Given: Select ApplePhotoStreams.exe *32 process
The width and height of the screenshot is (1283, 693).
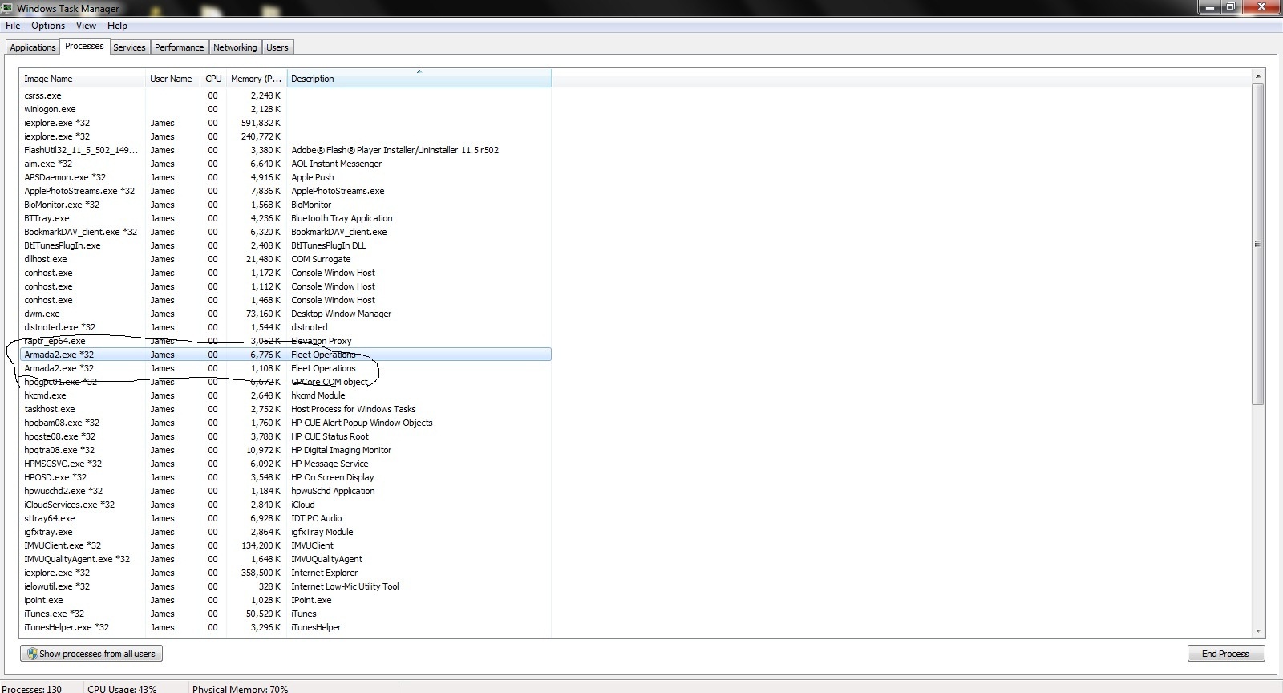Looking at the screenshot, I should point(285,191).
